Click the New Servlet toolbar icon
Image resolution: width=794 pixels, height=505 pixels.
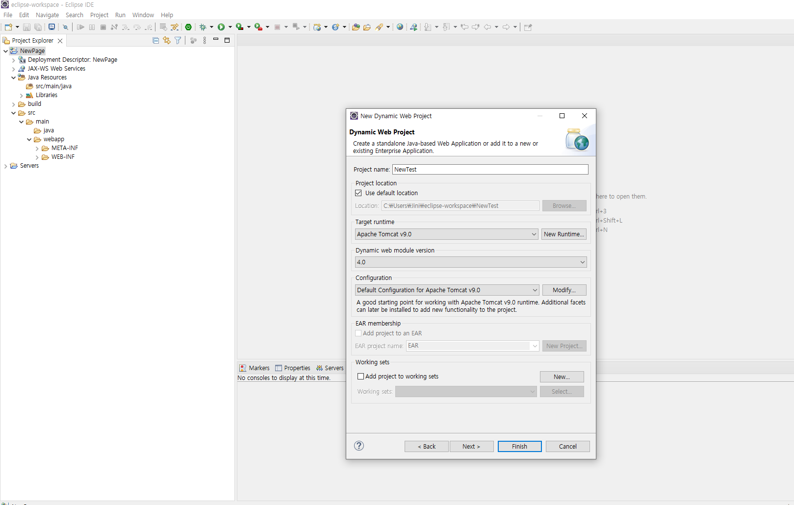336,27
